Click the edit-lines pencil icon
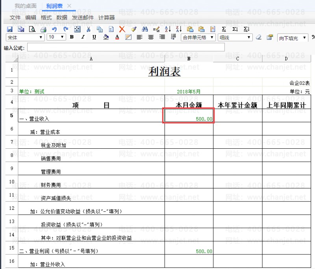 pos(156,30)
